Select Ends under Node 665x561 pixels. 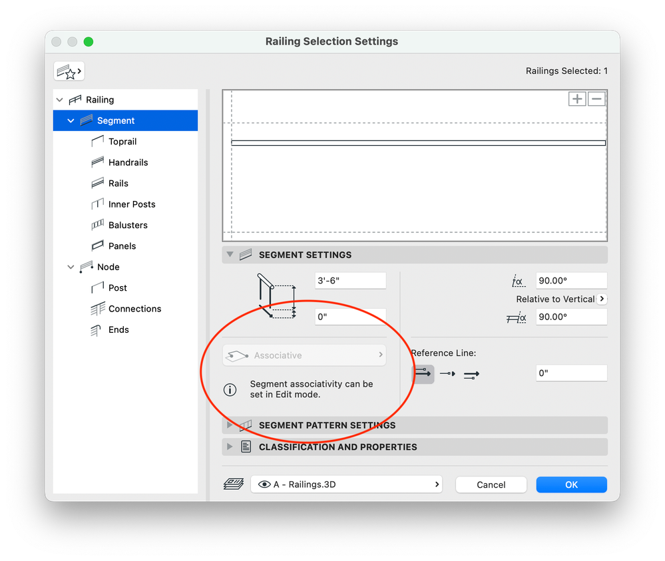pyautogui.click(x=118, y=329)
